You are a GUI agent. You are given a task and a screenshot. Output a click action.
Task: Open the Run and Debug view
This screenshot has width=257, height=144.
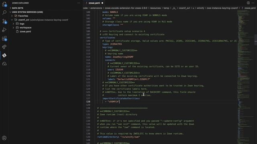click(x=4, y=30)
